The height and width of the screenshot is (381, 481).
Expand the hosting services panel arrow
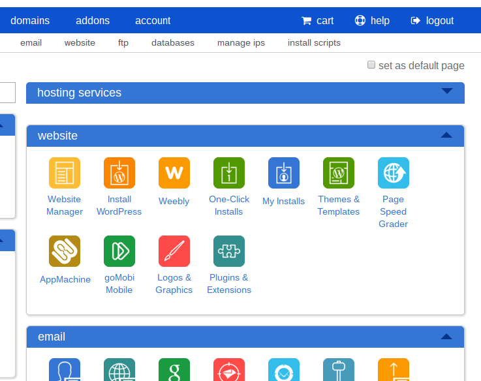pos(447,91)
